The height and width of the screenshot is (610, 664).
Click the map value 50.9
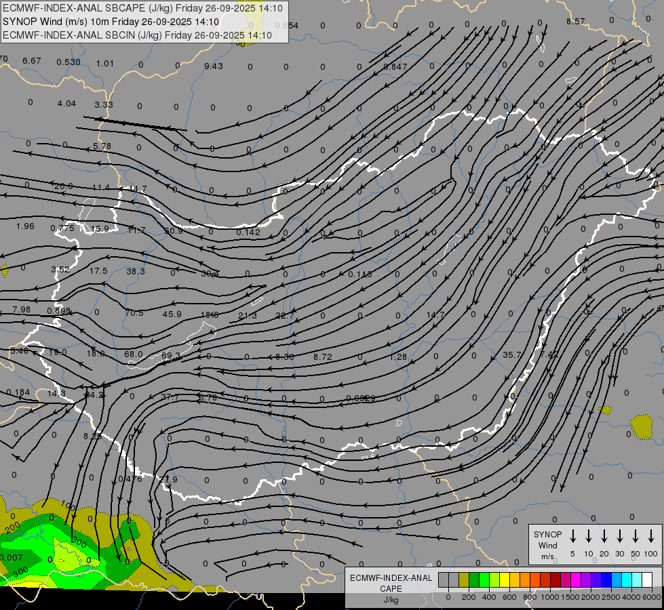173,231
